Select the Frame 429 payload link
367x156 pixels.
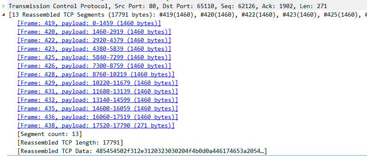[98, 83]
